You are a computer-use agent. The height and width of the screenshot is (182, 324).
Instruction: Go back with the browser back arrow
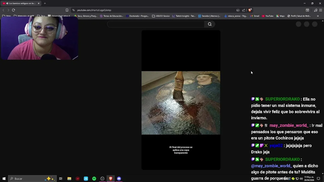pyautogui.click(x=3, y=10)
